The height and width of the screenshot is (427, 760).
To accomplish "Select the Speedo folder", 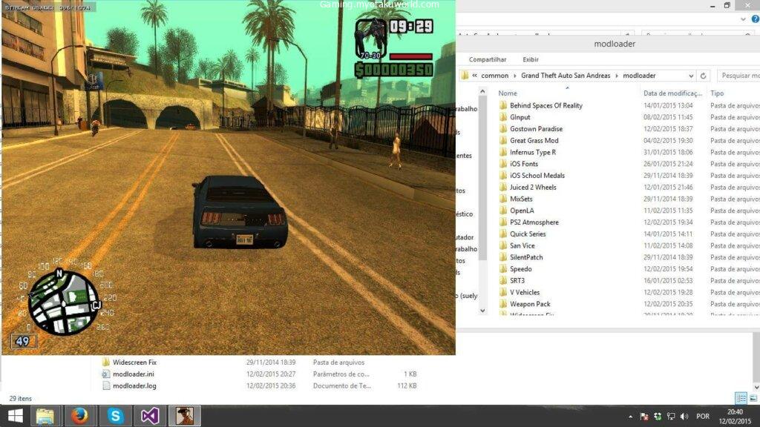I will 520,268.
